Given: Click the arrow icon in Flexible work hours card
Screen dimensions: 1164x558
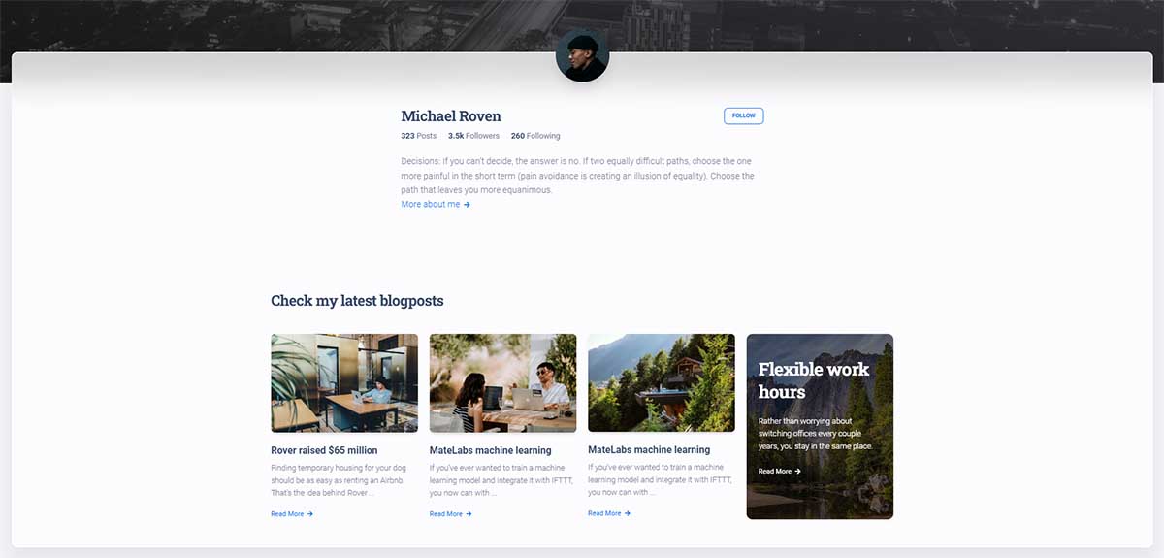Looking at the screenshot, I should [798, 472].
